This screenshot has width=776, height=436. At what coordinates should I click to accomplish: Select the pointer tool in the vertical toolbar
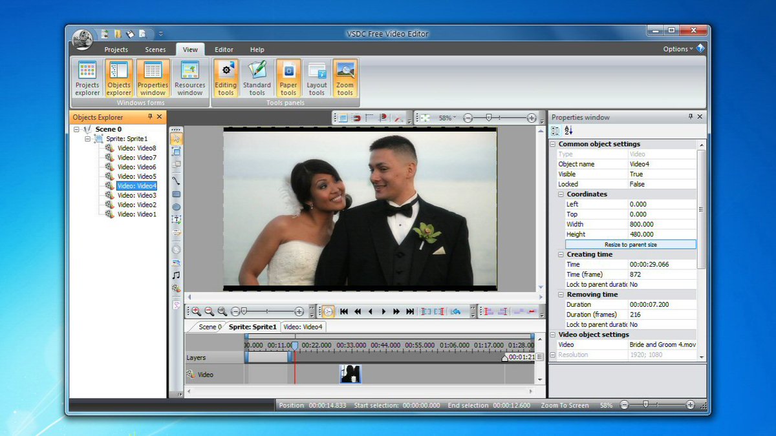pyautogui.click(x=176, y=138)
